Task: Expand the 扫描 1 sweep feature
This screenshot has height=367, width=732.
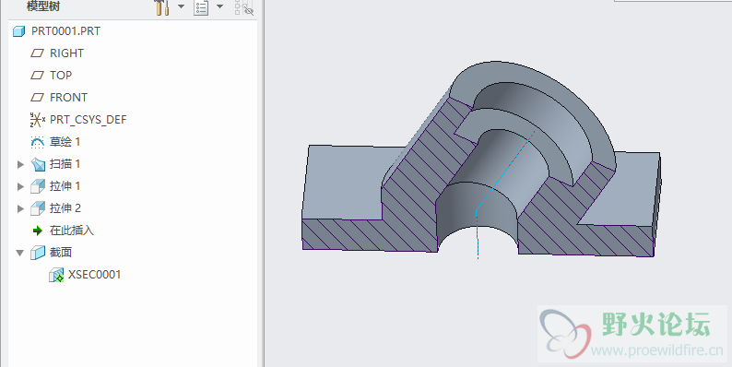Action: tap(20, 164)
